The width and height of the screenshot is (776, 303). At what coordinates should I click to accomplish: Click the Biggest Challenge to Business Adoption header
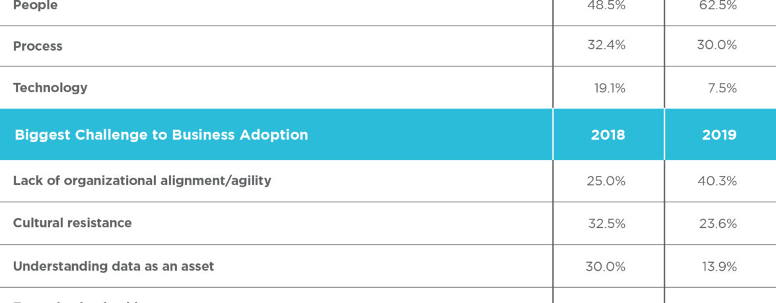click(x=161, y=135)
